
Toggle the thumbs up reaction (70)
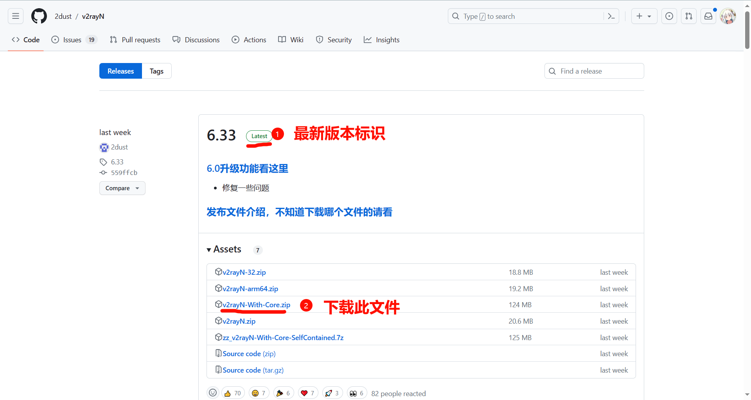[x=233, y=393]
